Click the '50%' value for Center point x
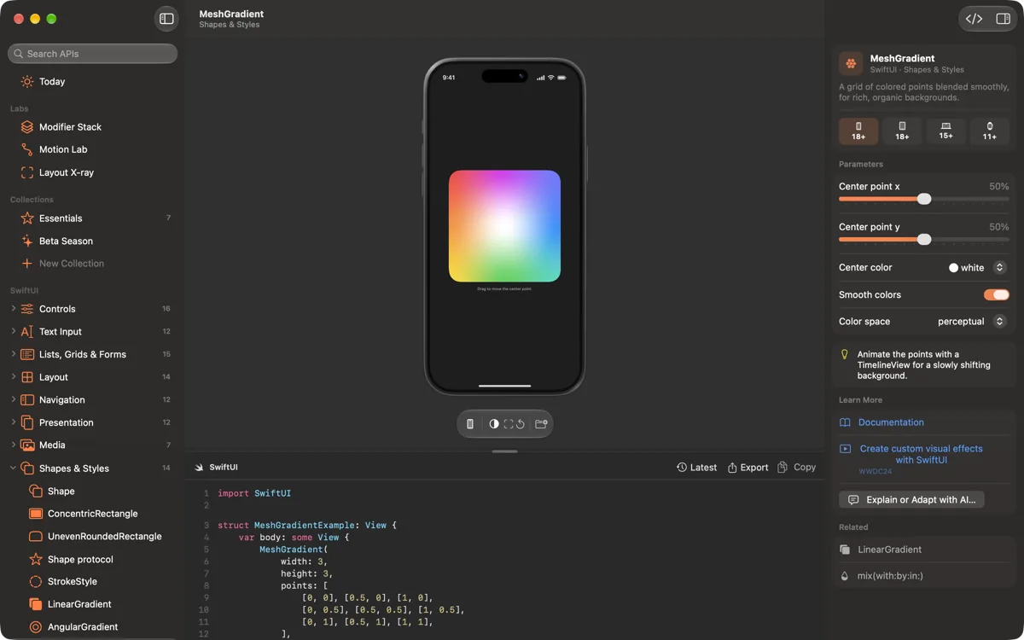The height and width of the screenshot is (640, 1024). [999, 186]
